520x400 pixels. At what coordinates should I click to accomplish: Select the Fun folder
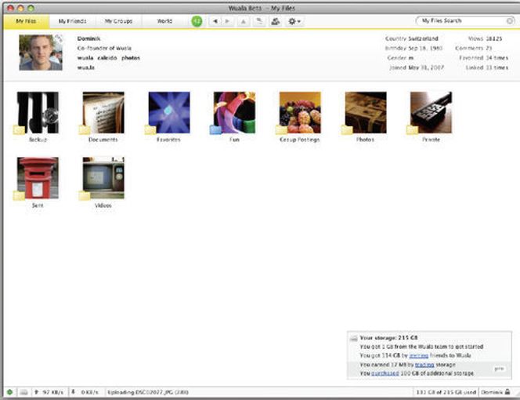(235, 113)
